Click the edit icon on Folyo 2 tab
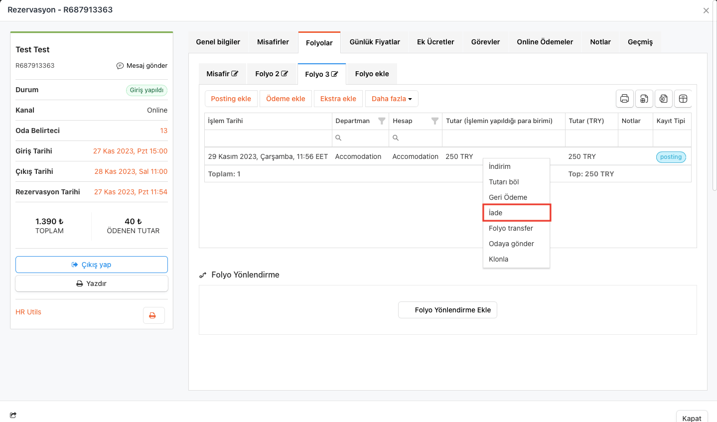 [285, 74]
